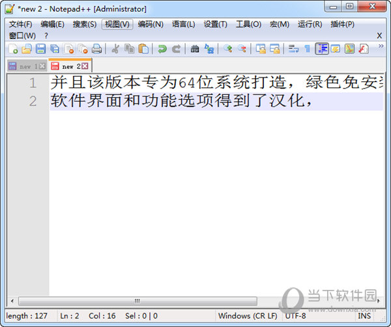391x327 pixels.
Task: Open Find with the binoculars icon
Action: coord(195,49)
